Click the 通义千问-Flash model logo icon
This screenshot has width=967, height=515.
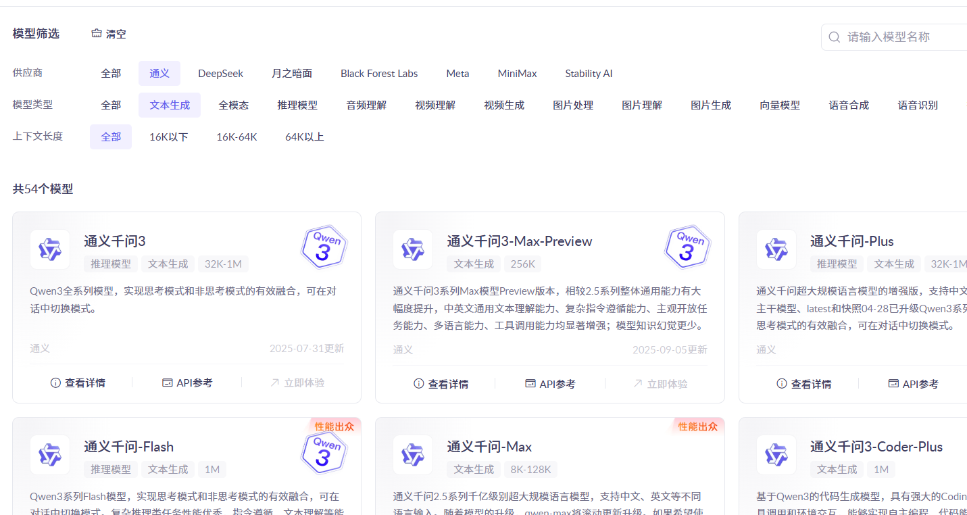tap(50, 455)
